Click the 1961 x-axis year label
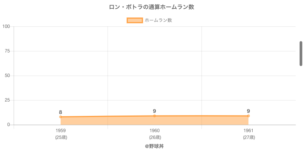Screen dimensions: 303x151 [248, 131]
